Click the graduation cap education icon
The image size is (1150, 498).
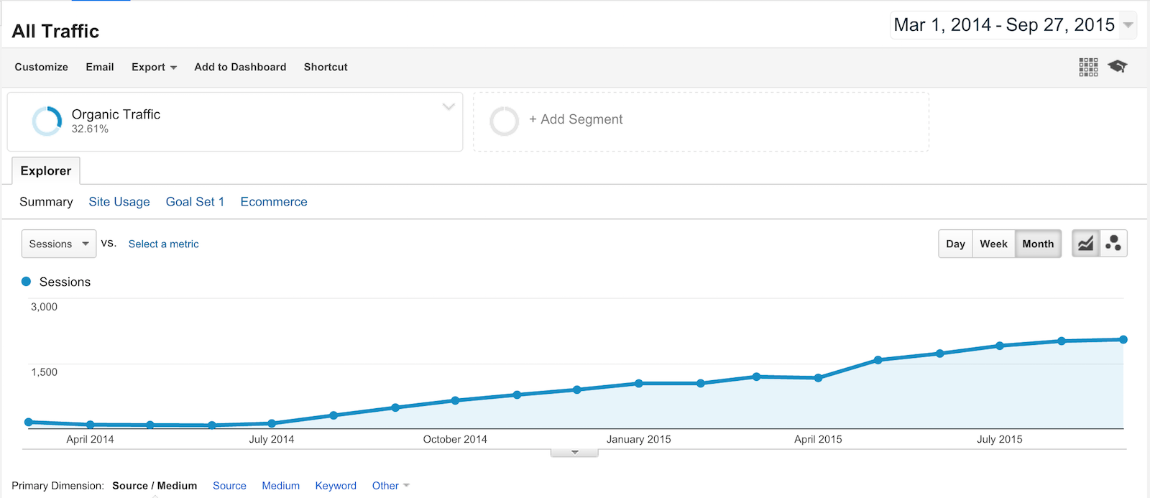click(1117, 67)
